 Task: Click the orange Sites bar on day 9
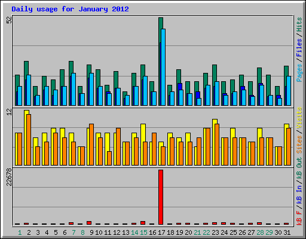(91, 145)
